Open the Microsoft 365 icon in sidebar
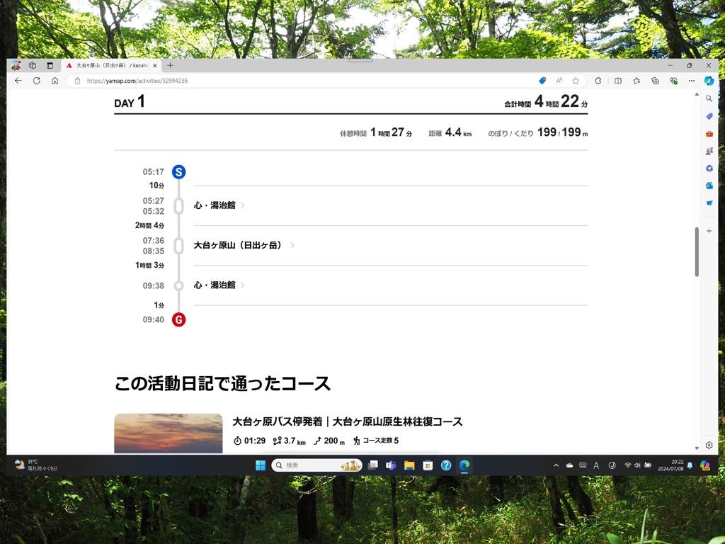725x544 pixels. click(x=709, y=169)
